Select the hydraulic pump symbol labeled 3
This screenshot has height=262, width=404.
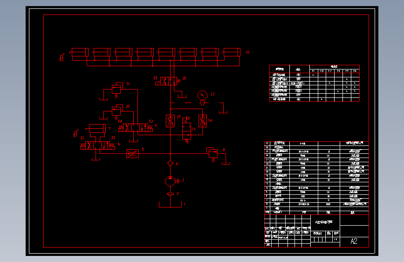pyautogui.click(x=171, y=181)
